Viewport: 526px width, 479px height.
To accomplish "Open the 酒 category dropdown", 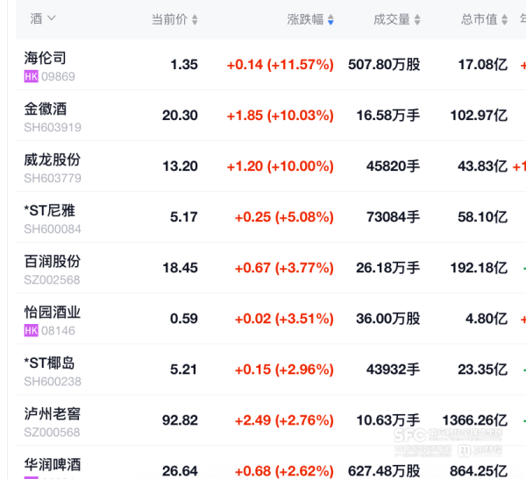I will pyautogui.click(x=43, y=18).
